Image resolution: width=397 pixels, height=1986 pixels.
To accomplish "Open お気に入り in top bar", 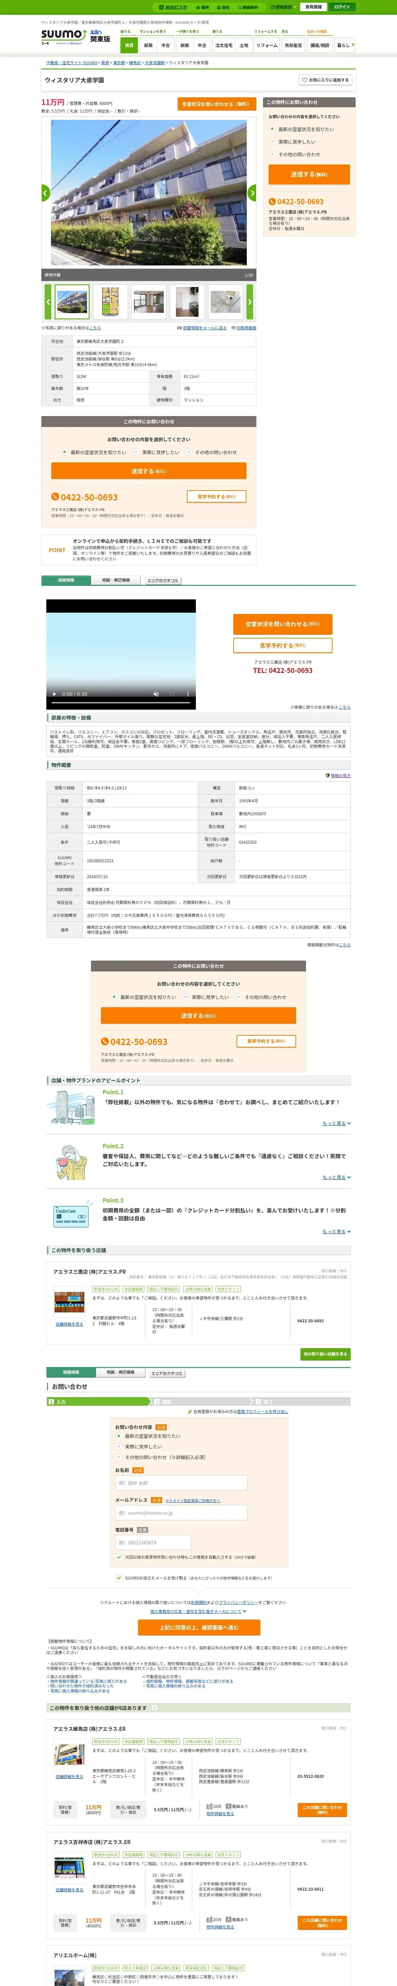I will (x=173, y=7).
